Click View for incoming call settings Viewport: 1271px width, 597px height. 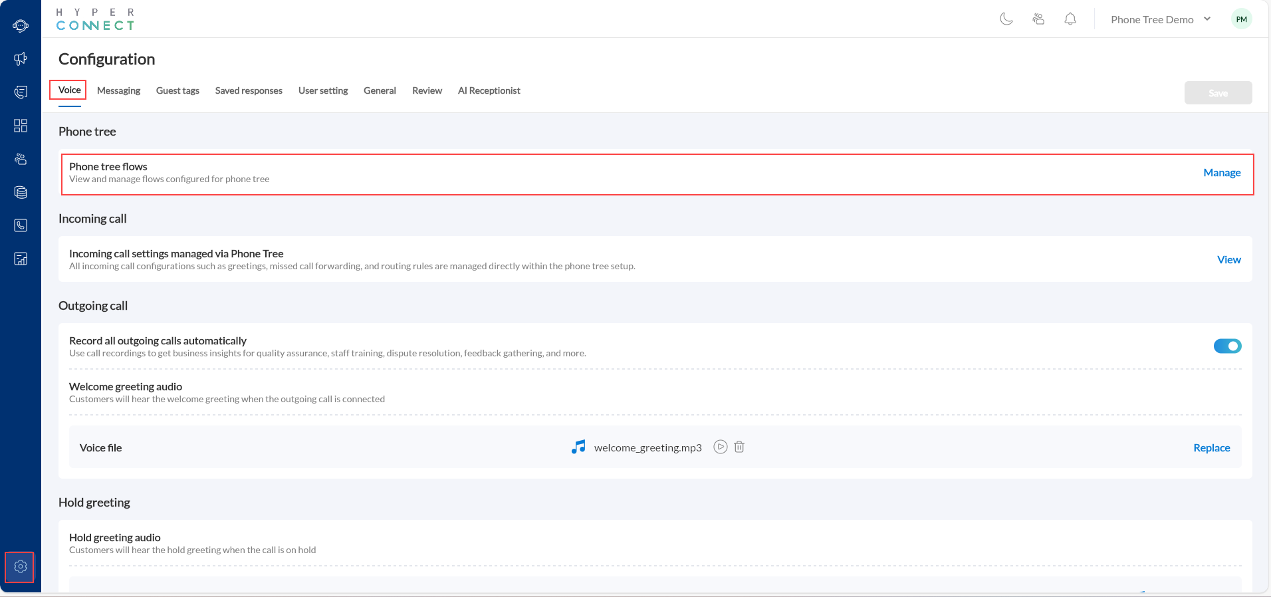pos(1228,260)
